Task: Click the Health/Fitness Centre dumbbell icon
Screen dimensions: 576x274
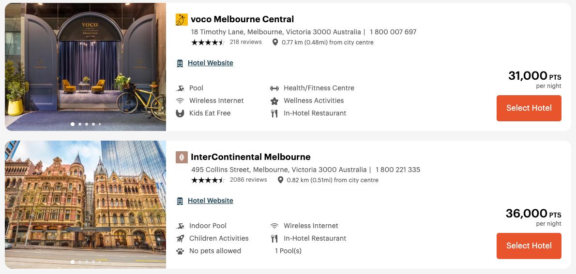Action: point(274,88)
